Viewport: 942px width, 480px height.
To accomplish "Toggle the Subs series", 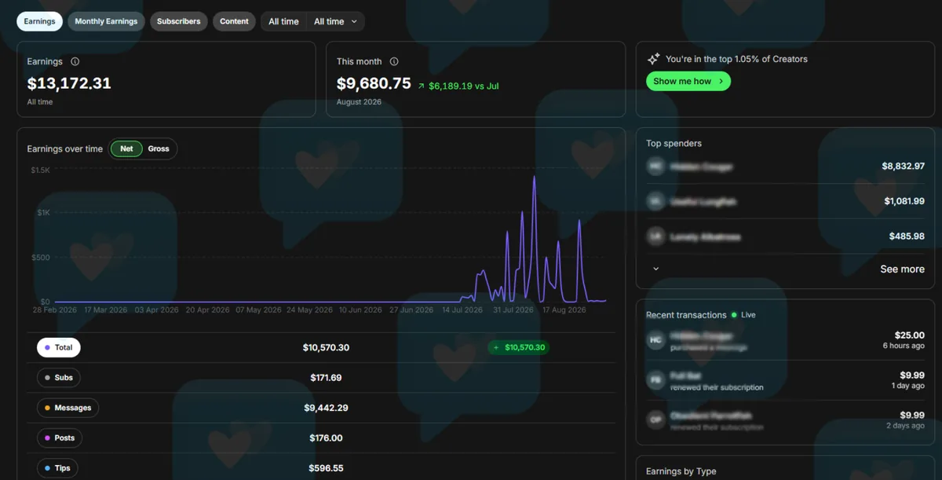I will pos(59,378).
